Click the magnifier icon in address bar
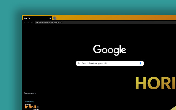This screenshot has width=176, height=110. (x=37, y=23)
